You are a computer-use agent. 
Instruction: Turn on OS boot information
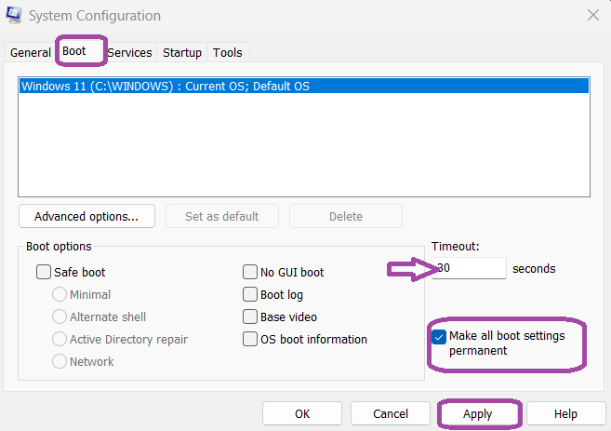click(x=250, y=340)
